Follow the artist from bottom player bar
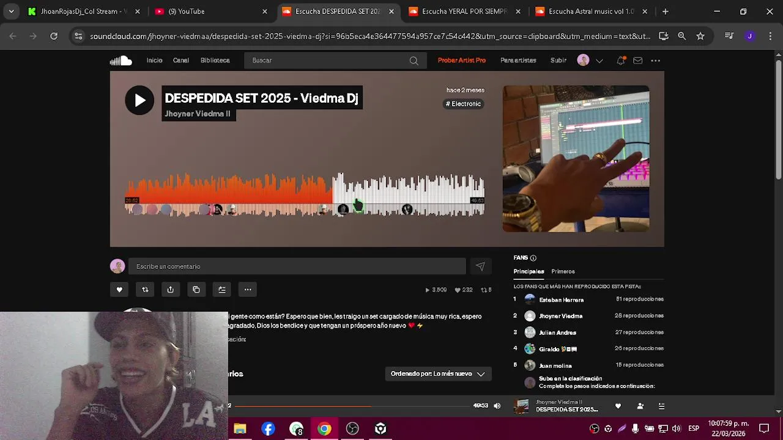 640,406
